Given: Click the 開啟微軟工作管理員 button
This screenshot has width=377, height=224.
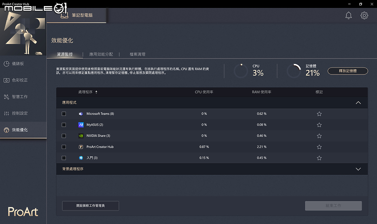Looking at the screenshot, I should (91, 206).
